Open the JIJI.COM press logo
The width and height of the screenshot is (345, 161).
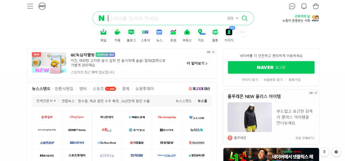(x=197, y=117)
